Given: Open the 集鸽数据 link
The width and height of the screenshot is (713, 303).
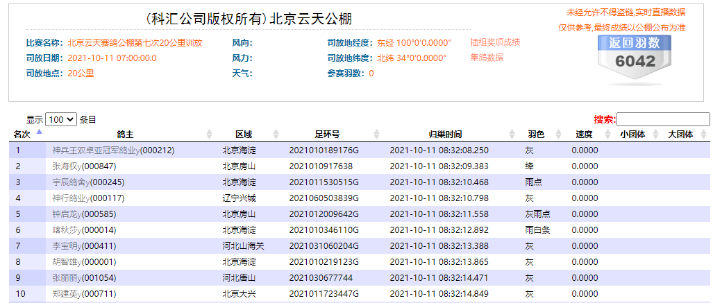Looking at the screenshot, I should click(x=487, y=58).
